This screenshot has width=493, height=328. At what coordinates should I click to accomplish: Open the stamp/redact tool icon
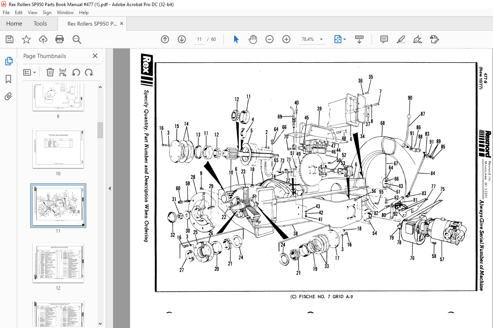click(434, 39)
